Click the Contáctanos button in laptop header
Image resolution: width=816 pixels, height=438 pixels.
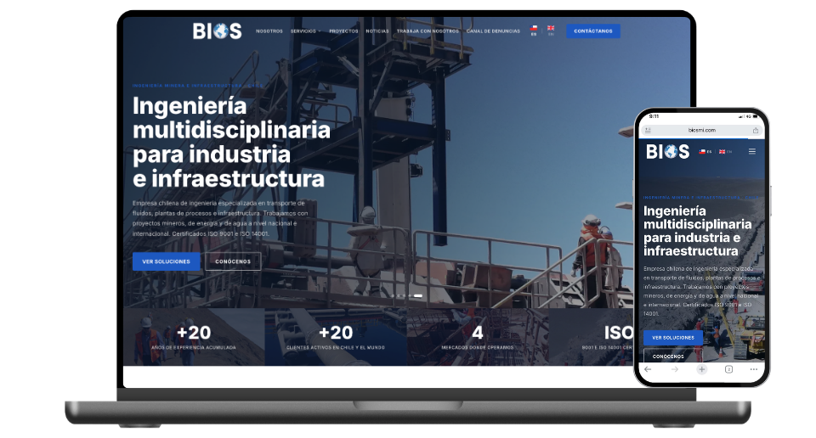[593, 31]
